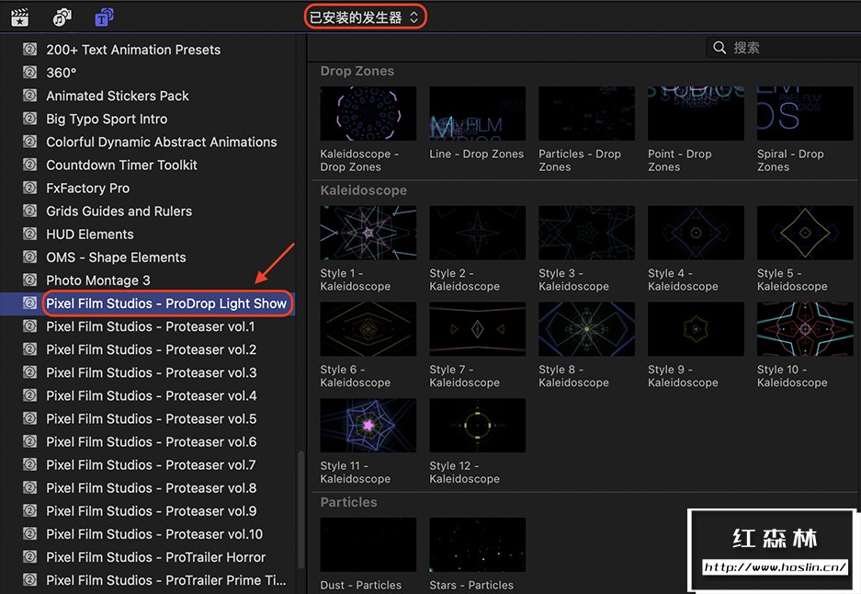Select Pixel Film Studios - Proteaser vol.9
861x594 pixels.
tap(152, 511)
